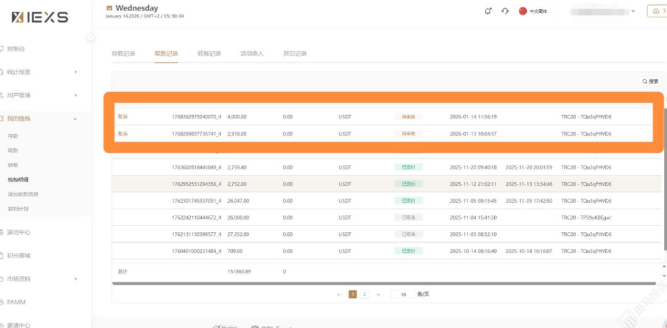Viewport: 667px width, 328px height.
Task: Click the calendar icon beside Wednesday
Action: 109,8
